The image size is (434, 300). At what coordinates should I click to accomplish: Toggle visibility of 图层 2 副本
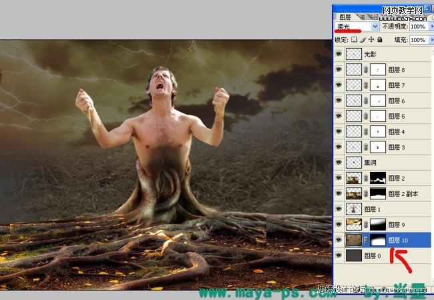[x=339, y=193]
